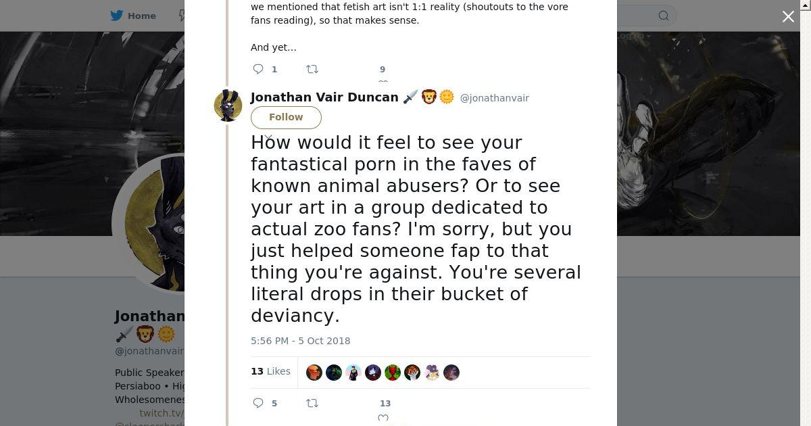Click the first liker's avatar

(x=314, y=373)
